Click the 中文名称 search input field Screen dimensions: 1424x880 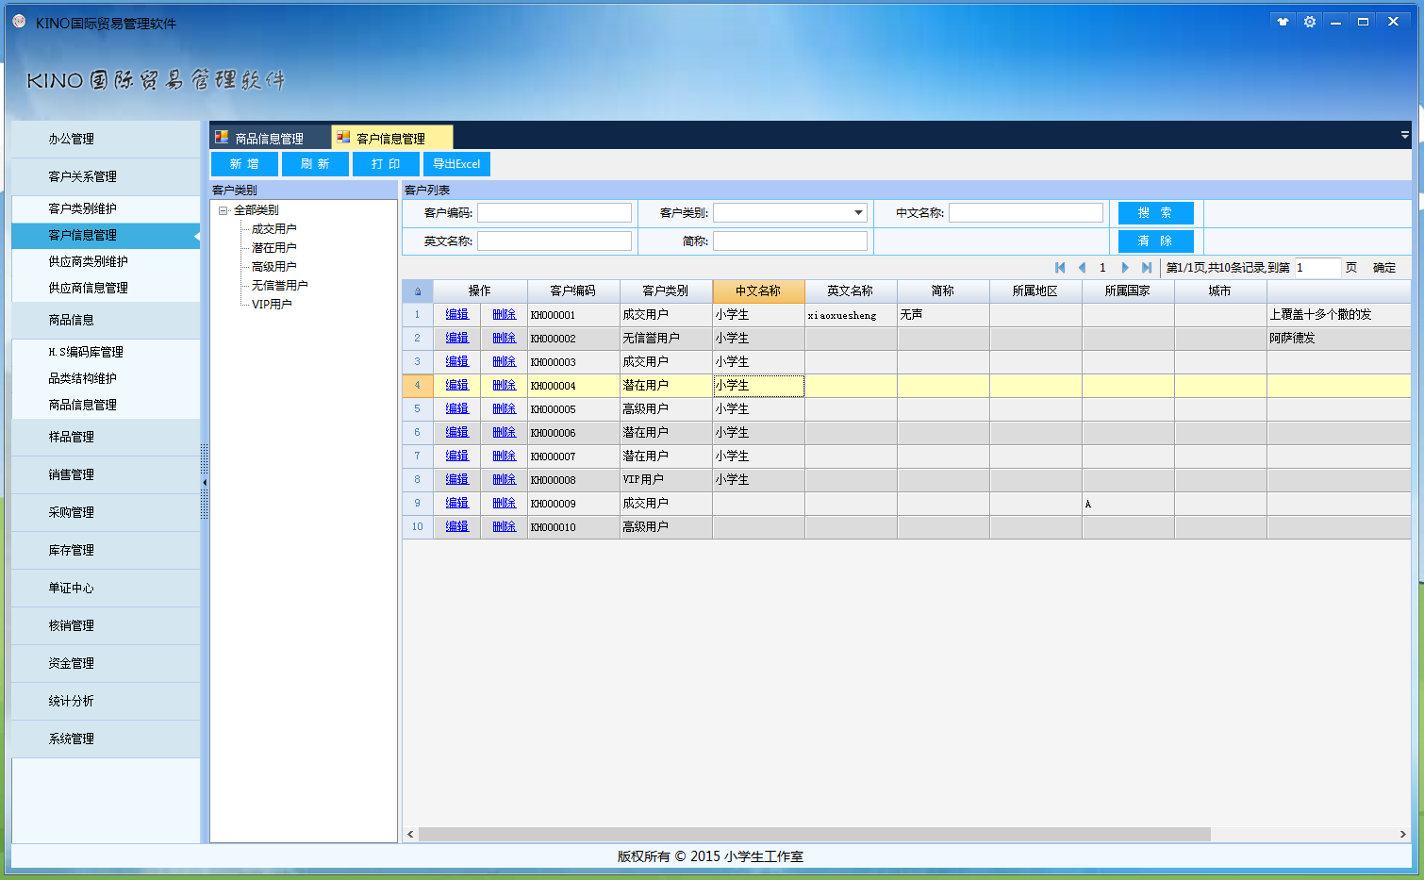pyautogui.click(x=1026, y=213)
